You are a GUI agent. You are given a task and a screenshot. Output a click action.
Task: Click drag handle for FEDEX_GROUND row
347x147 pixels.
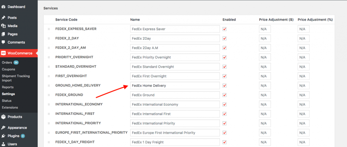(49, 95)
